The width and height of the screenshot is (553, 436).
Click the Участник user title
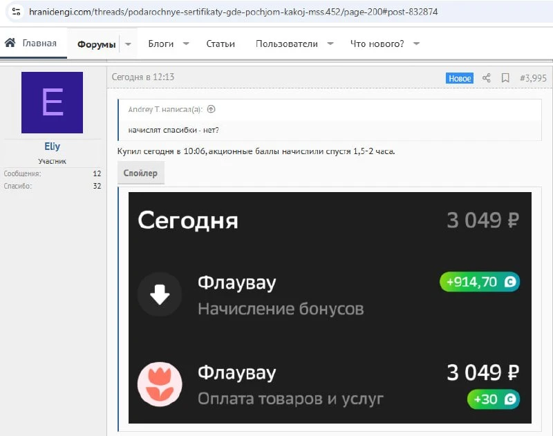(53, 161)
